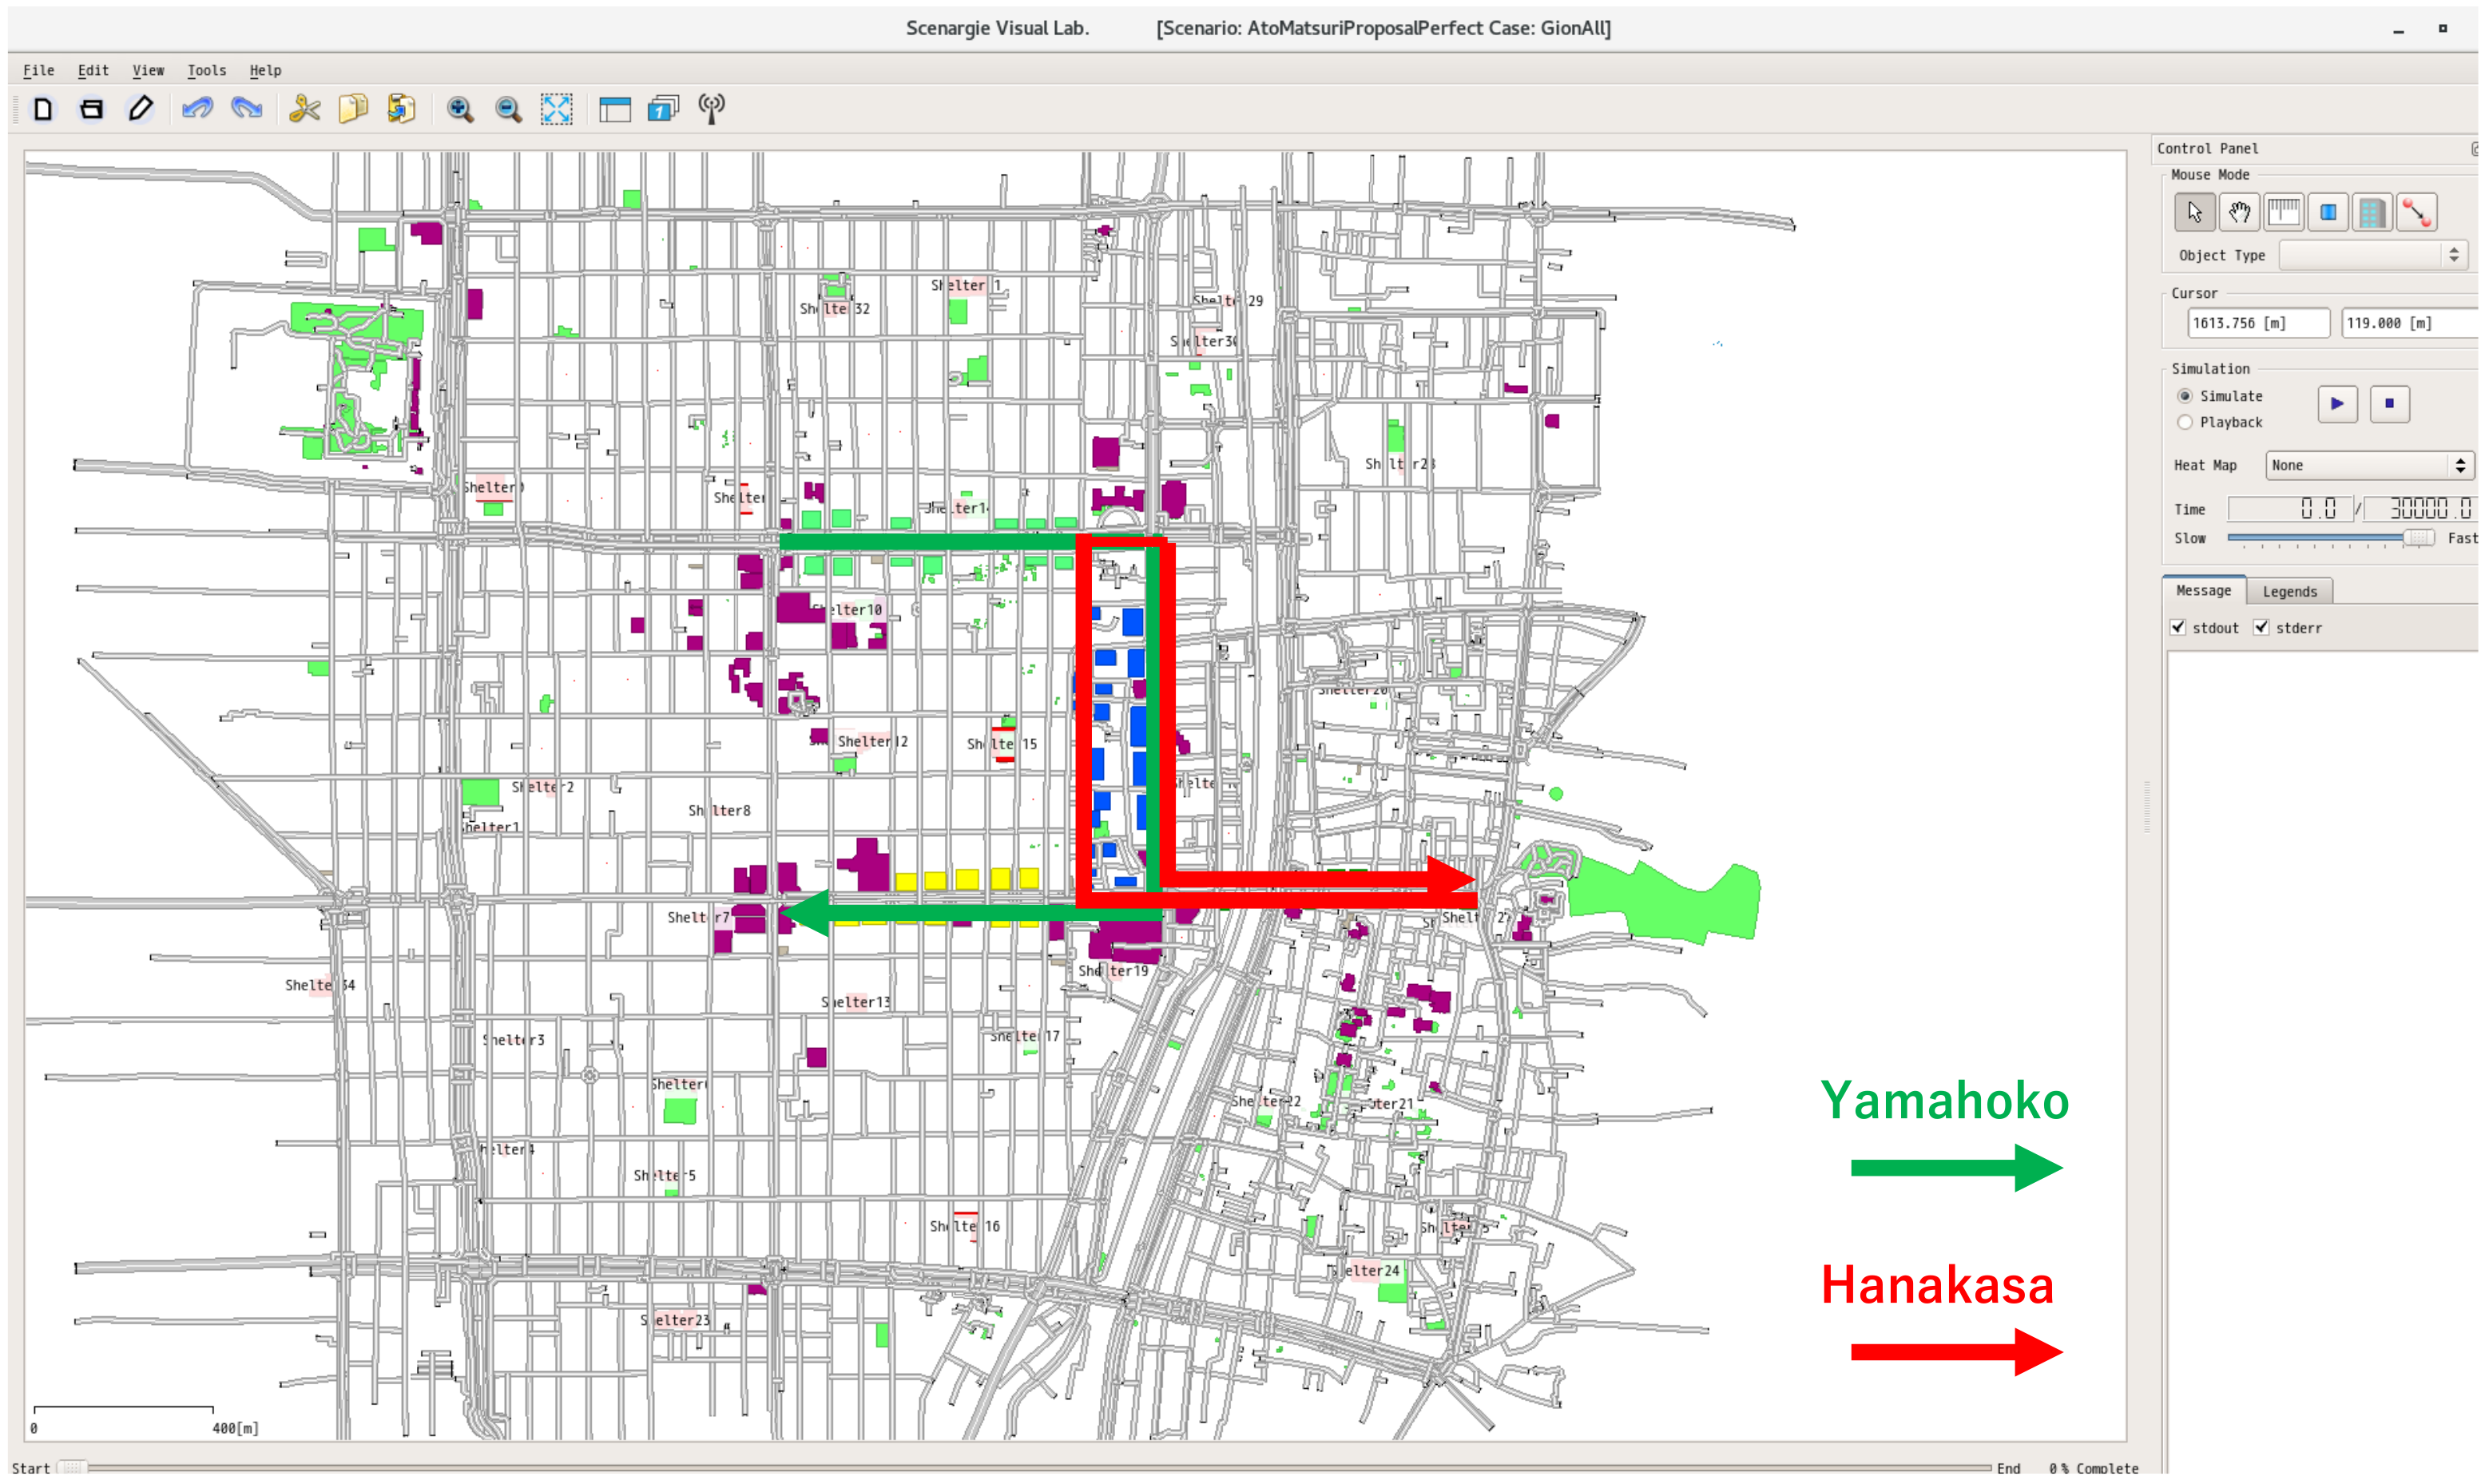
Task: Click the wireless antenna toolbar icon
Action: pos(712,109)
